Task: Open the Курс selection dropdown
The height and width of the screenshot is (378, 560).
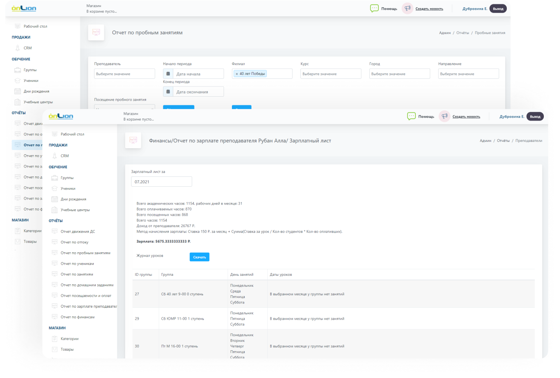Action: click(x=331, y=73)
